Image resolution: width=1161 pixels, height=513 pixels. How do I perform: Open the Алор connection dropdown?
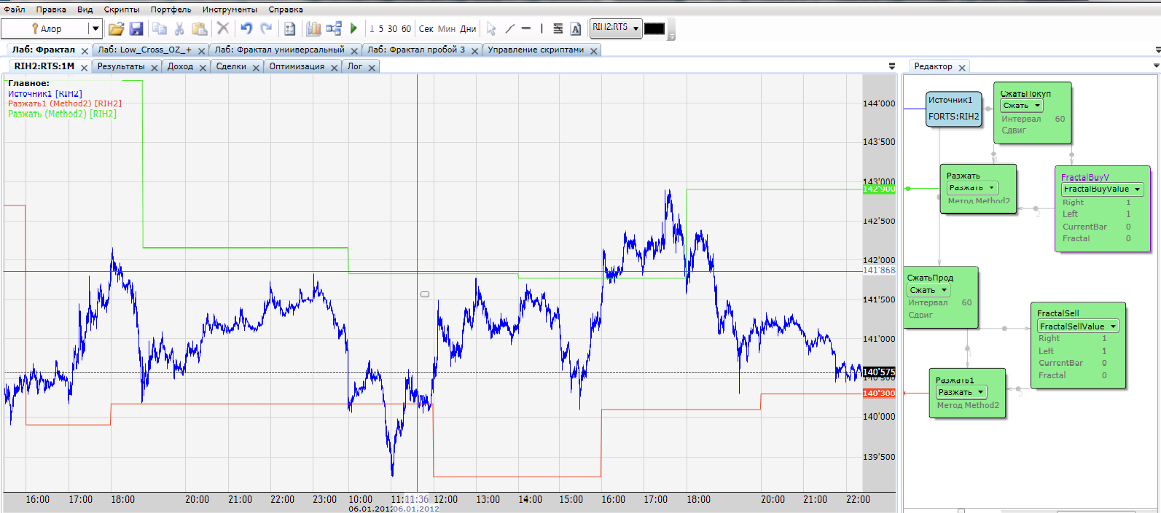(x=95, y=28)
